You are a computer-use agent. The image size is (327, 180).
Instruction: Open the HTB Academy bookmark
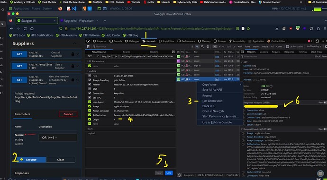tap(66, 35)
